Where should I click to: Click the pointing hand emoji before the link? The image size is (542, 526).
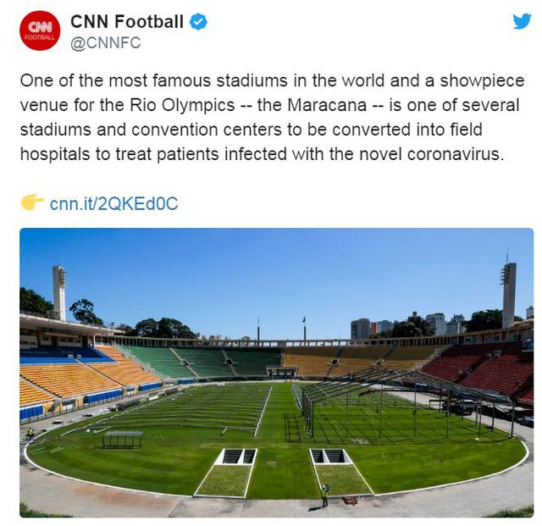coord(32,202)
